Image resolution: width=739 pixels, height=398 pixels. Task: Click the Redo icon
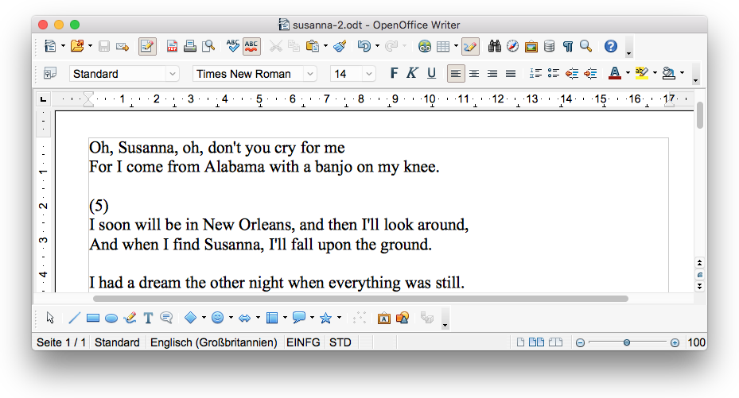point(391,46)
